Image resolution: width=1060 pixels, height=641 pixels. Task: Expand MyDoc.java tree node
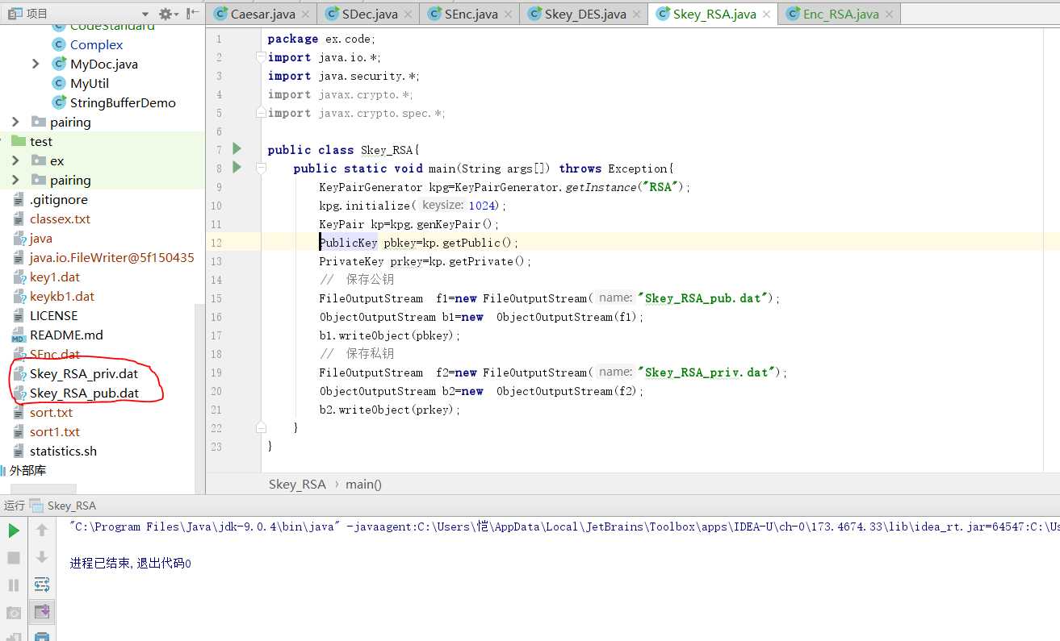pos(36,64)
